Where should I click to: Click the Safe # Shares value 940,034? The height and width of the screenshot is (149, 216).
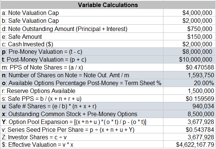tap(189, 106)
